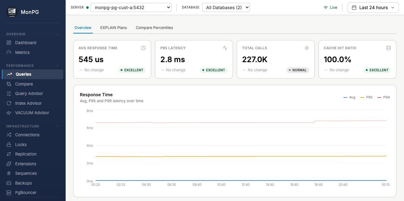Open the PgBouncer page

point(33,192)
